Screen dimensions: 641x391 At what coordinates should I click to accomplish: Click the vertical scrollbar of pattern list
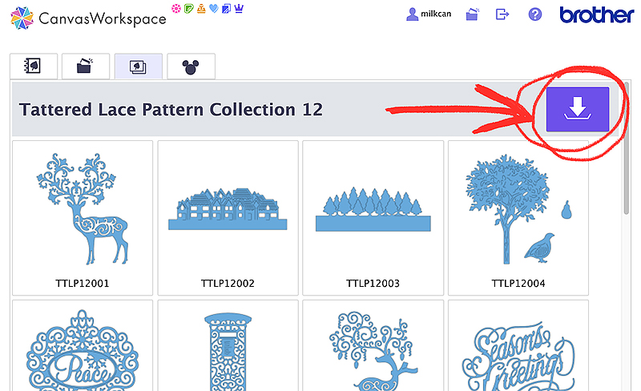pyautogui.click(x=627, y=184)
